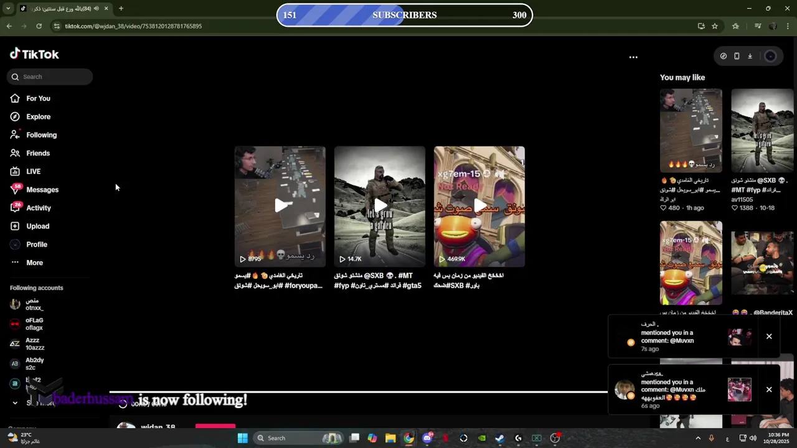Close the current TikTok tab
Screen dimensions: 797x448
click(x=106, y=9)
